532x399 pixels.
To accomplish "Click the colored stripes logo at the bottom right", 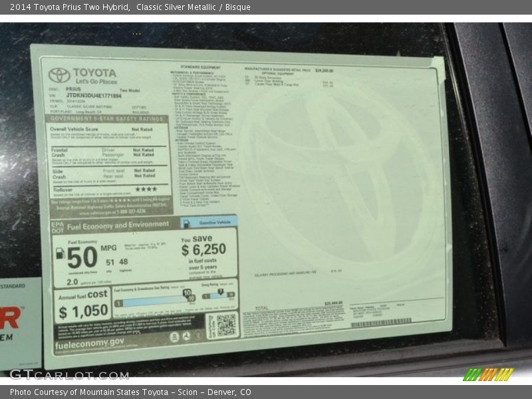I will tap(488, 374).
